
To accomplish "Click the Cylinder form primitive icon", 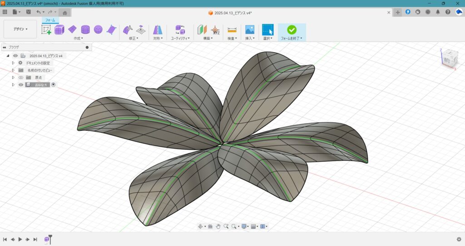I will tap(85, 30).
